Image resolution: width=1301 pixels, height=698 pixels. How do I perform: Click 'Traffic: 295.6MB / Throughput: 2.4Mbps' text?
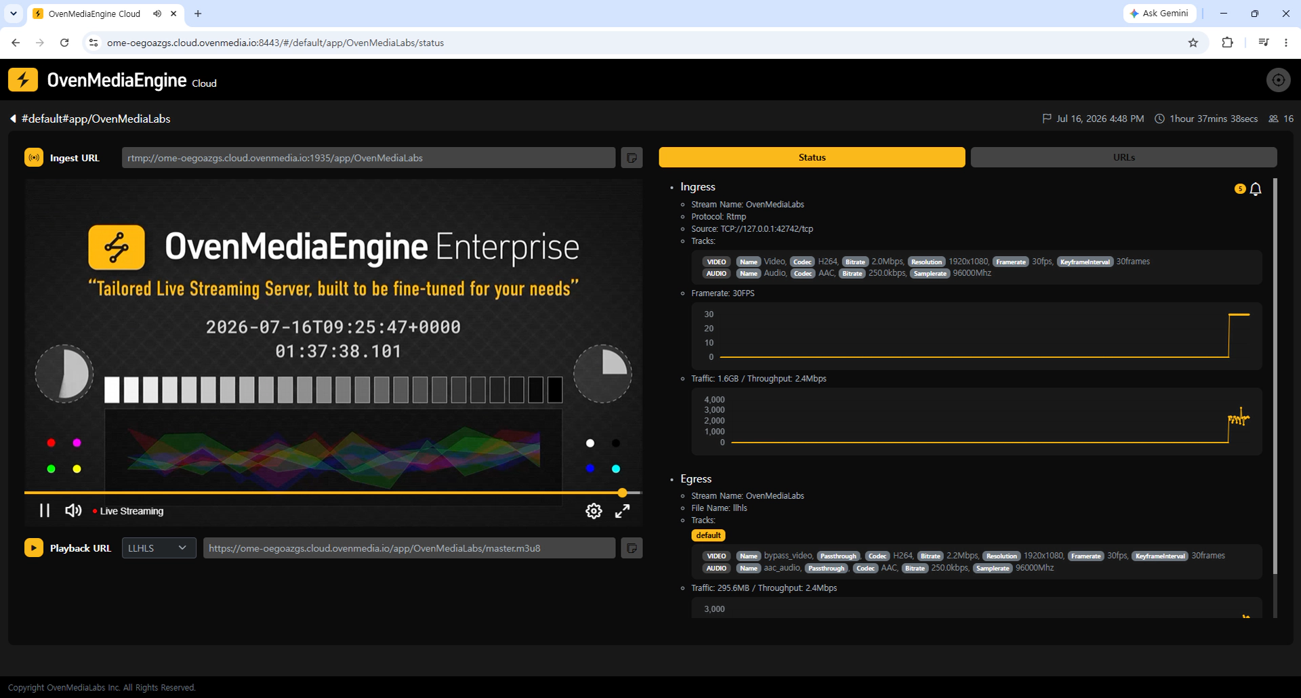764,588
